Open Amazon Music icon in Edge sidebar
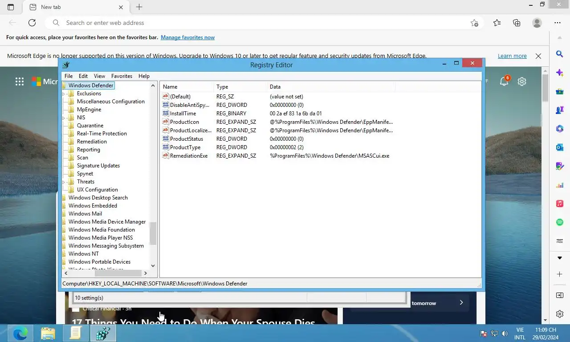The width and height of the screenshot is (570, 342). [560, 241]
